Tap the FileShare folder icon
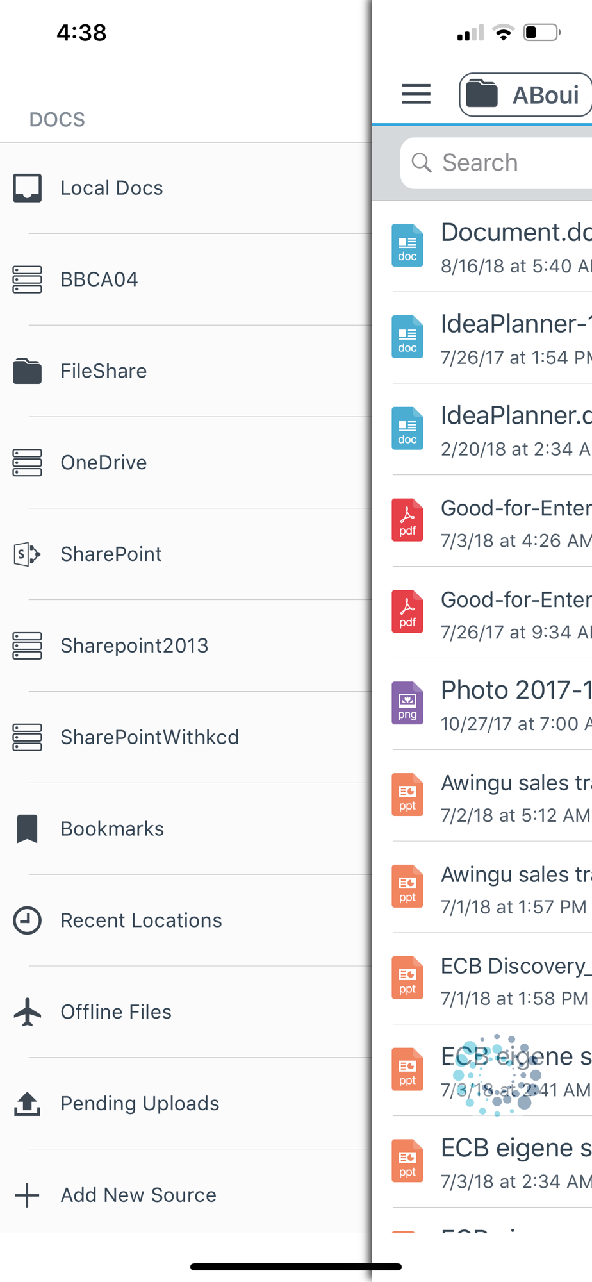Screen dimensions: 592x1282 [x=28, y=371]
